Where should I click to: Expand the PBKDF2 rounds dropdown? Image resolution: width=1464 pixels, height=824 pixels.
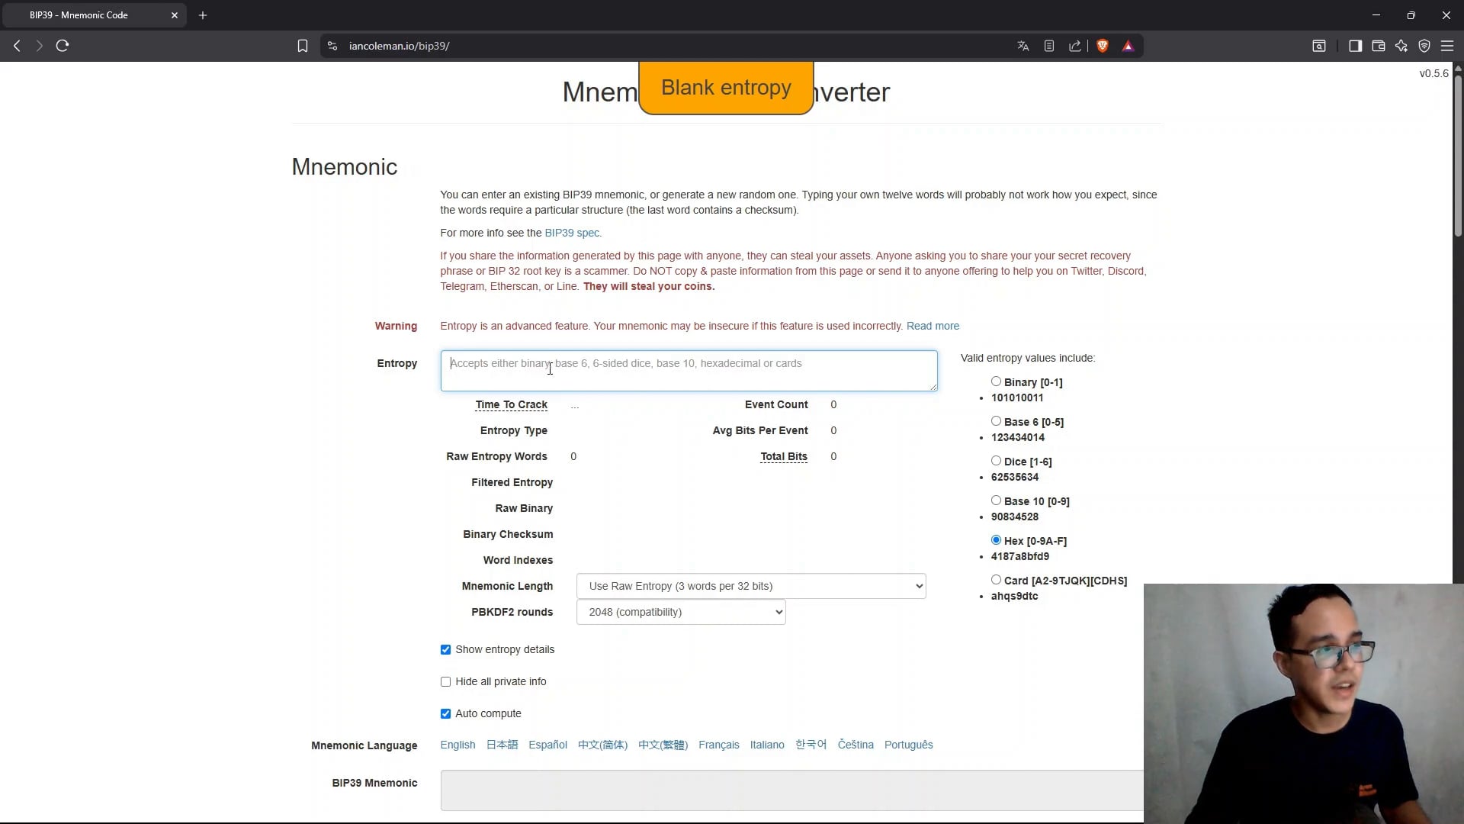[681, 612]
